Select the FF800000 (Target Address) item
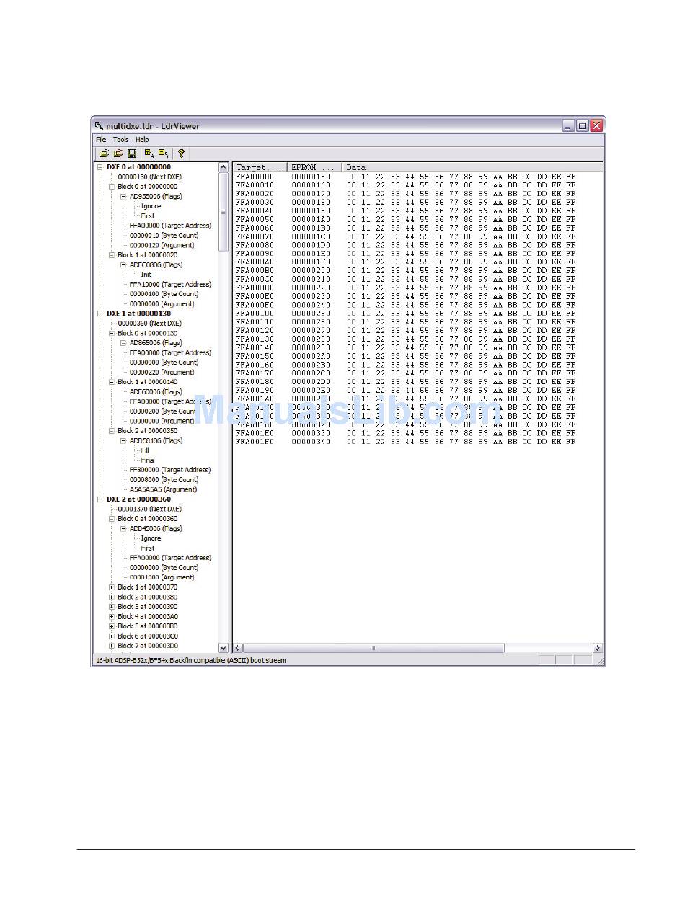 click(x=170, y=470)
